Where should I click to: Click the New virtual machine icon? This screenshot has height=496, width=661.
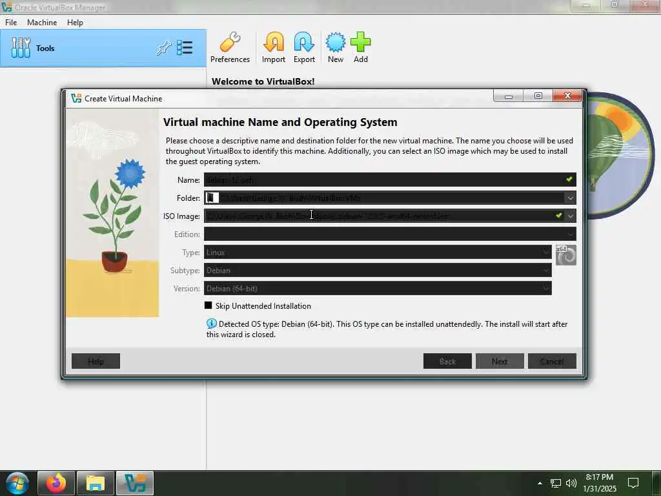336,48
